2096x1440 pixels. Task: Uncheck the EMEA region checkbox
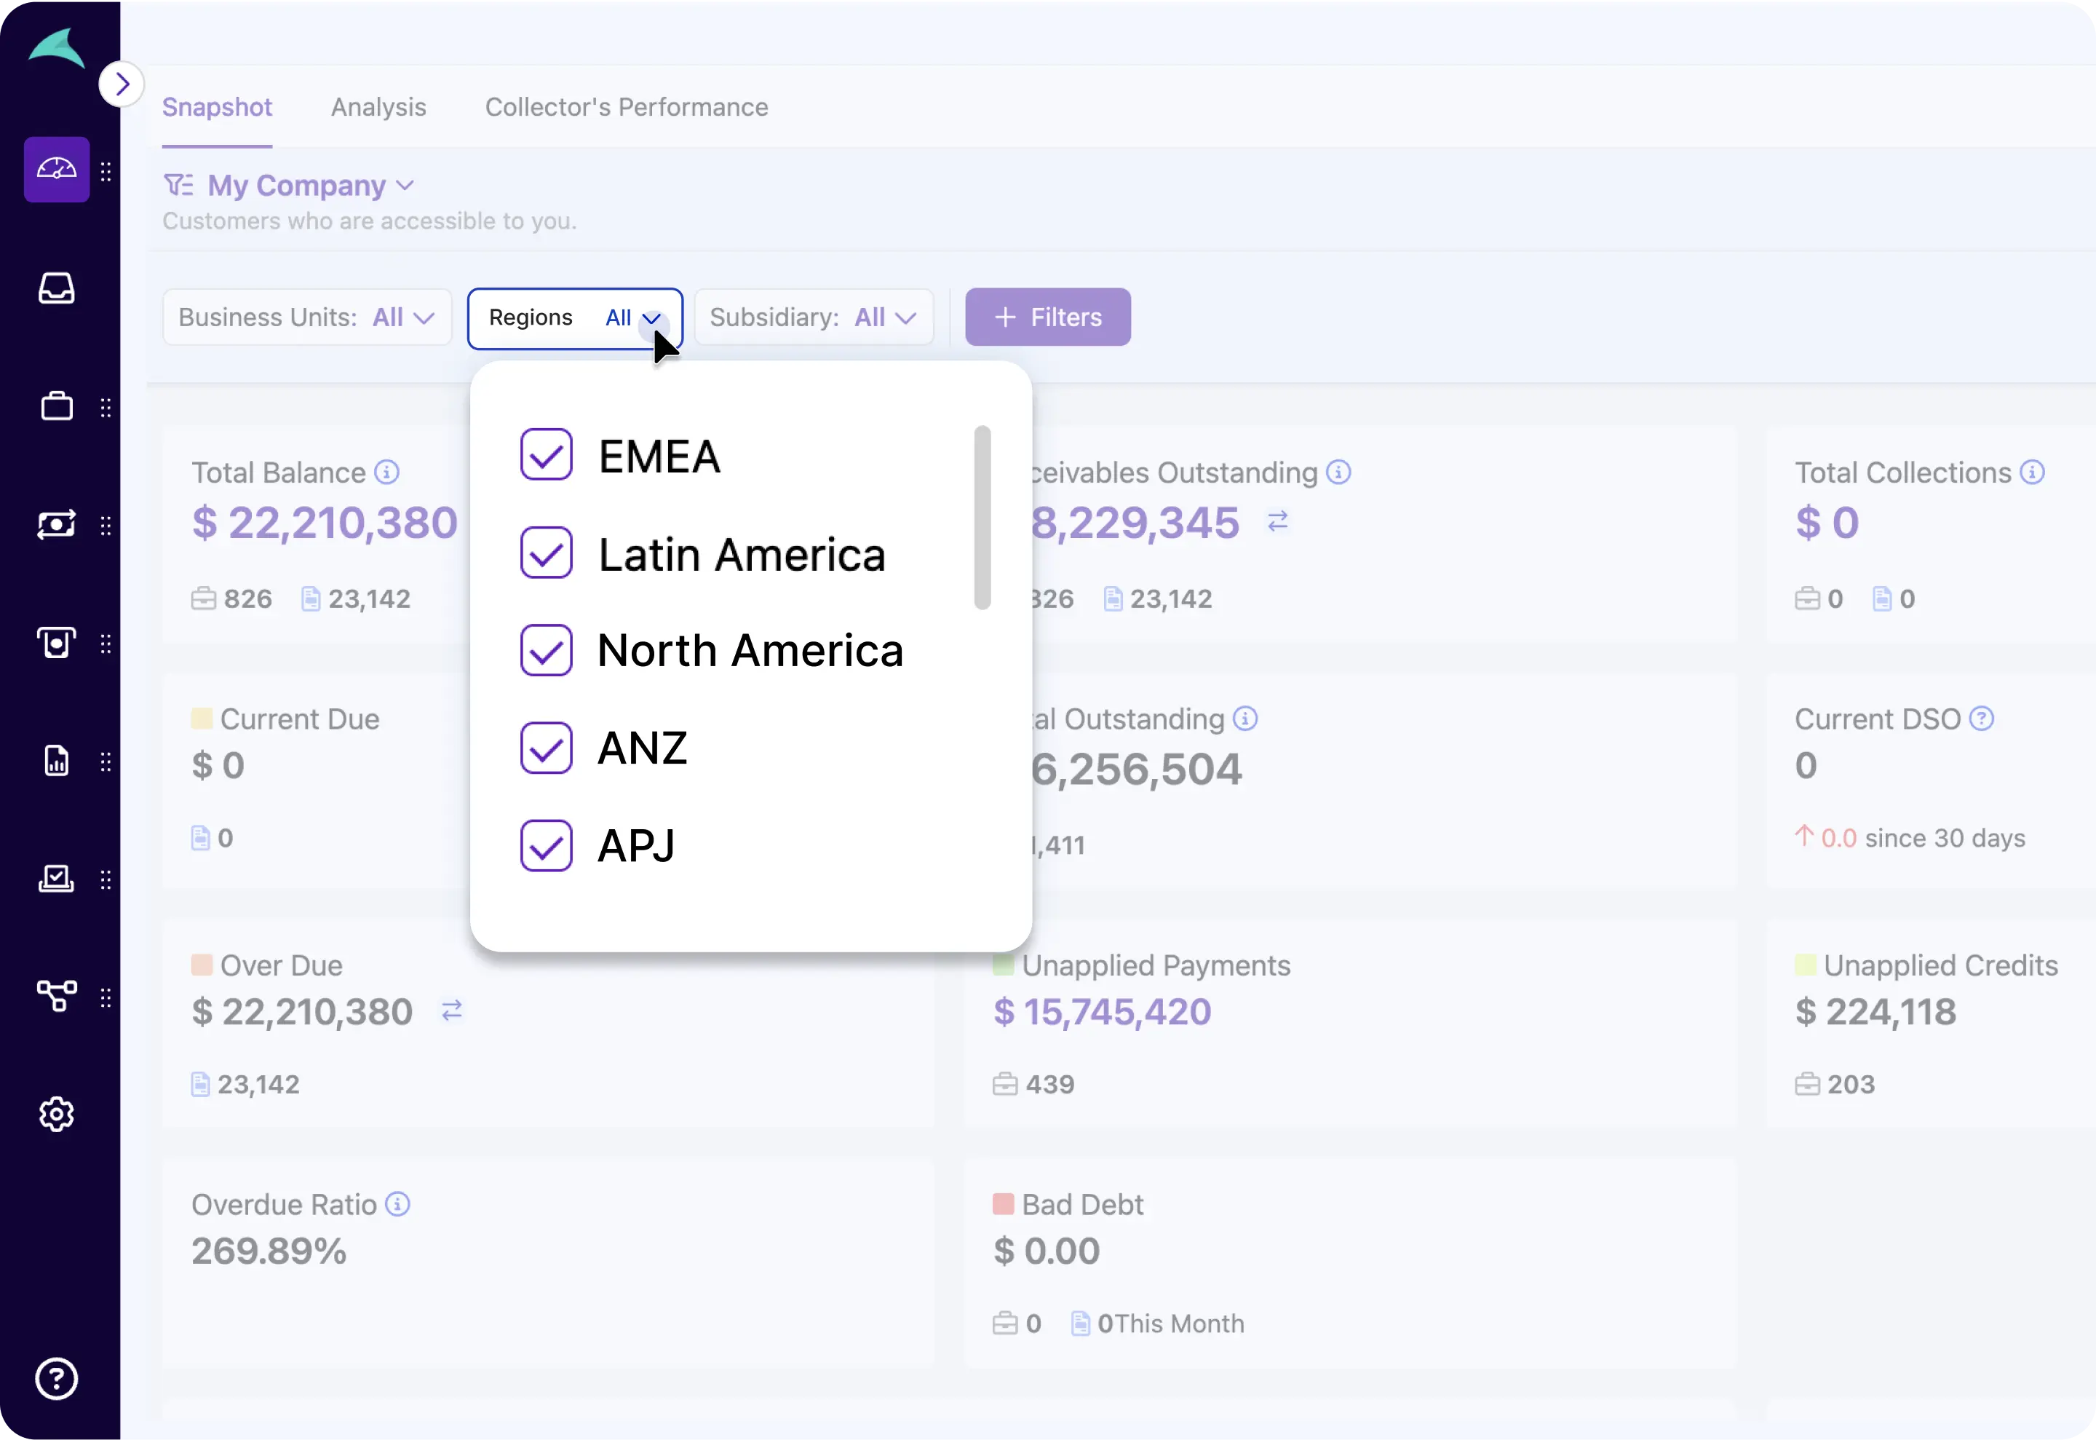click(x=546, y=456)
